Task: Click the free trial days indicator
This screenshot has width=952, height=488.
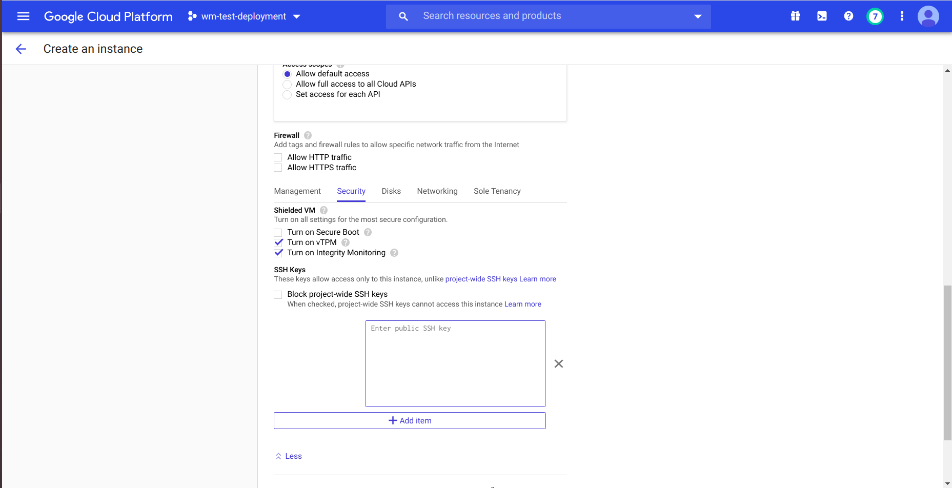Action: [875, 16]
